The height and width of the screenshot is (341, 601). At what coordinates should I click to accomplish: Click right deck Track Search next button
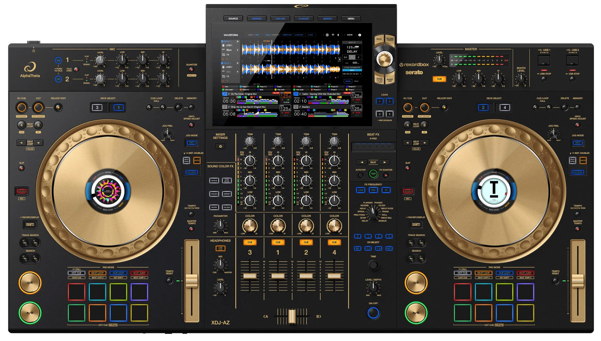click(x=422, y=243)
